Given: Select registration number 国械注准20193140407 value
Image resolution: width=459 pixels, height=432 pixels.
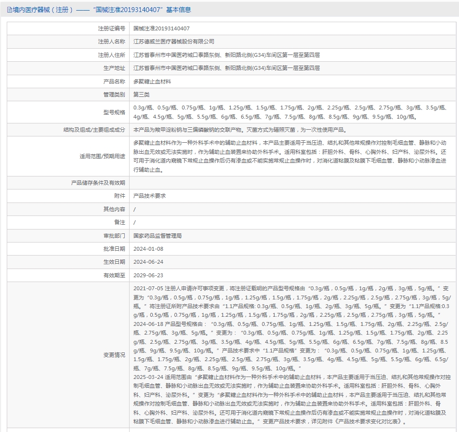Looking at the screenshot, I should pyautogui.click(x=161, y=28).
